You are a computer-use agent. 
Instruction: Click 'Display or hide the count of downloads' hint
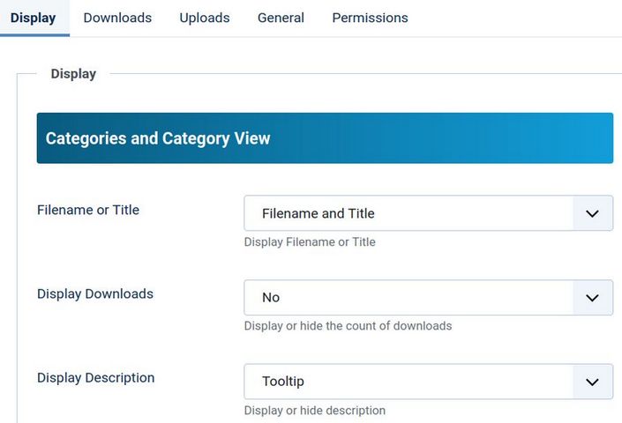[348, 325]
